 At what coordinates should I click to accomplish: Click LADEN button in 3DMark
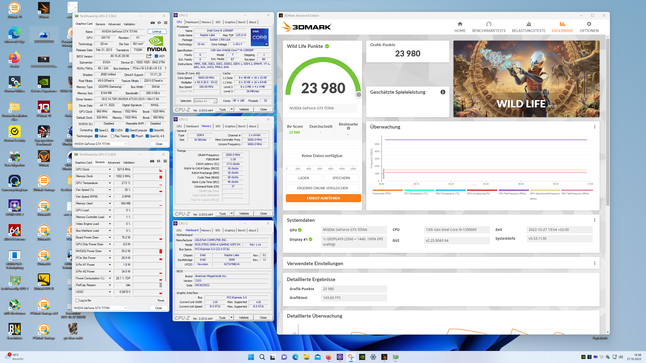click(x=304, y=178)
